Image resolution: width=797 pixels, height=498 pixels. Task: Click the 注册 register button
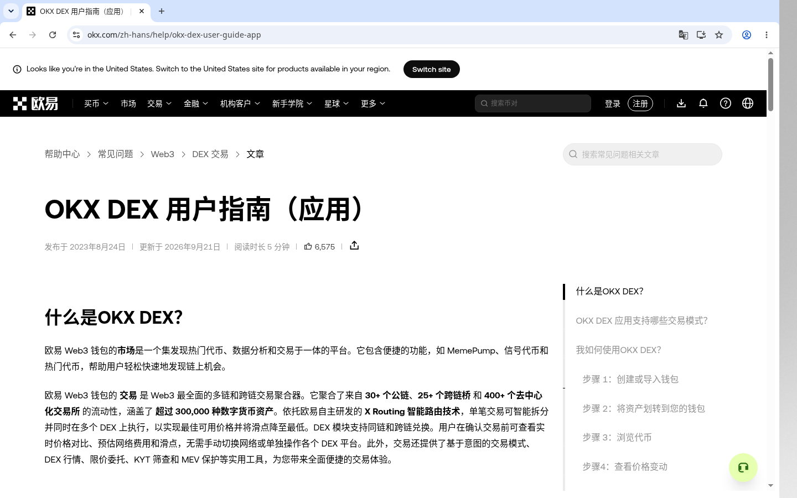coord(640,103)
